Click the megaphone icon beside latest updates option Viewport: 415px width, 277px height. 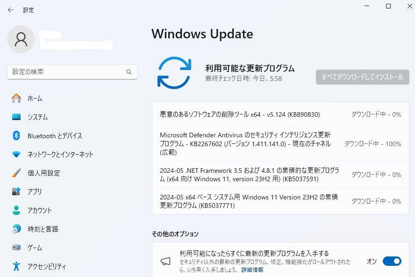(165, 261)
